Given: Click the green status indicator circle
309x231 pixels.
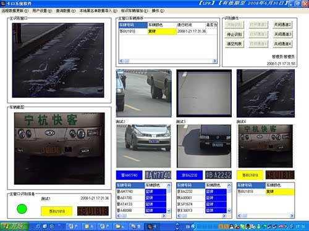Looking at the screenshot, I should 22,209.
